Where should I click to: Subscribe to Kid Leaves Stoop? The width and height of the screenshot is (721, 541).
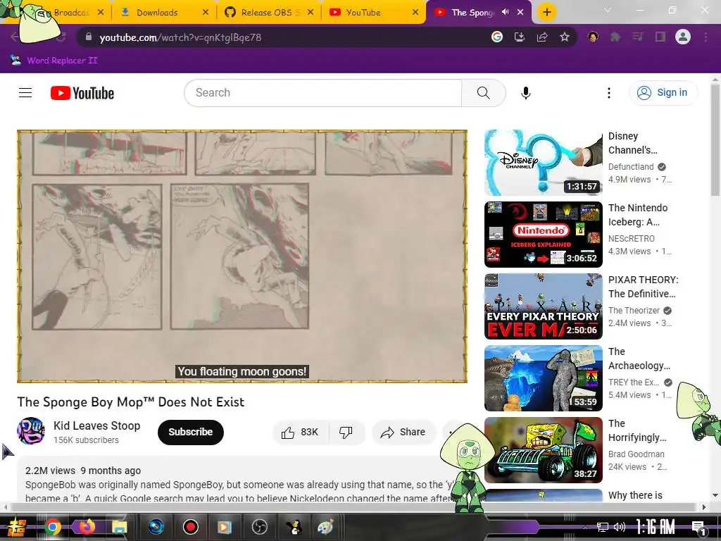click(x=190, y=432)
